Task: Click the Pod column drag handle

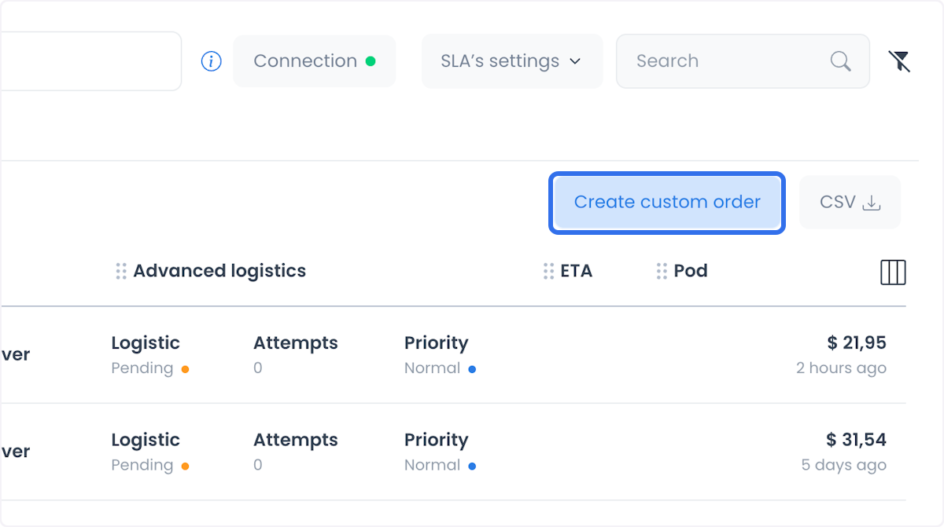Action: coord(662,271)
